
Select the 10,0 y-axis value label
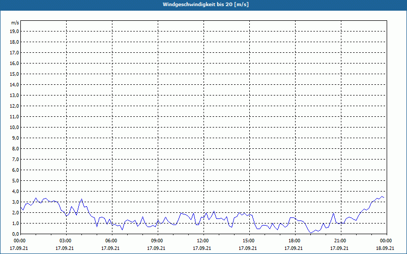(x=15, y=127)
